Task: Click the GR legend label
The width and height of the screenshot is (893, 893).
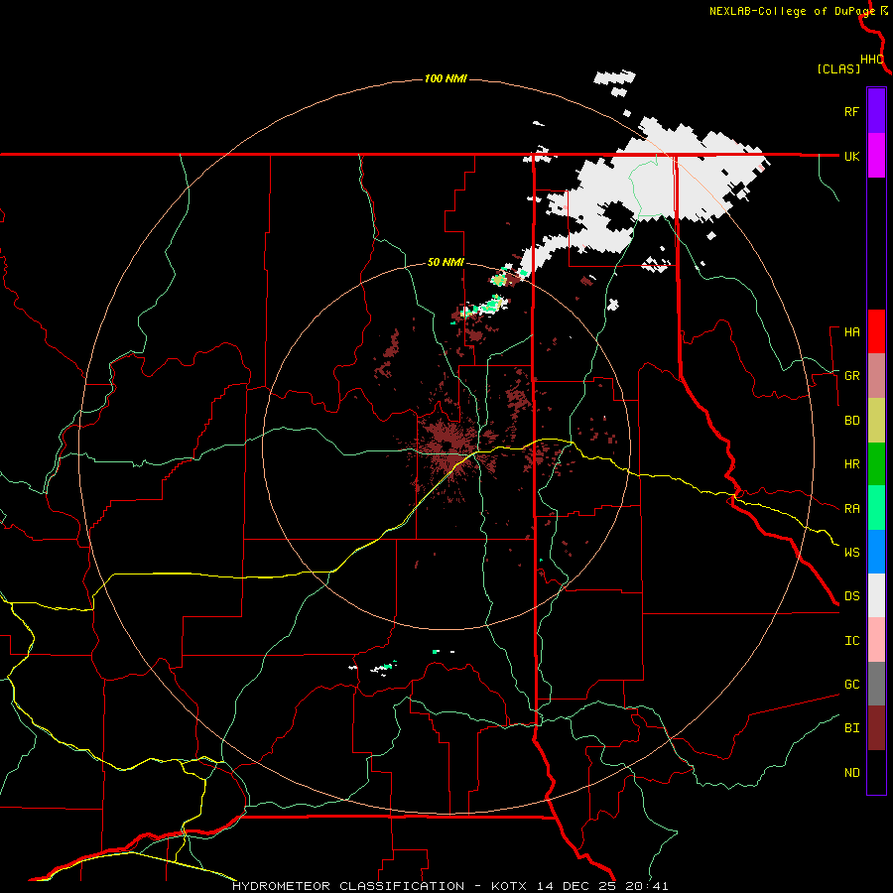Action: (x=851, y=376)
